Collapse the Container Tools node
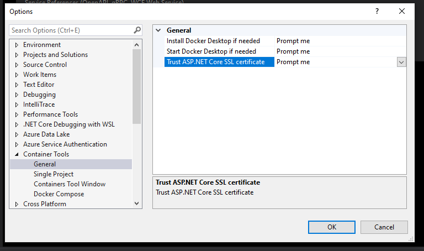The width and height of the screenshot is (424, 251). pos(17,154)
